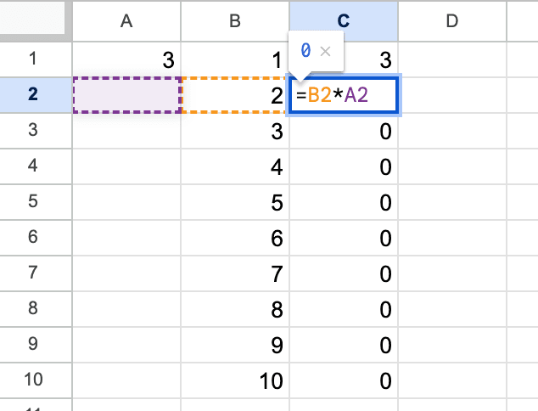Select row 7 header
The height and width of the screenshot is (411, 538).
[x=34, y=273]
